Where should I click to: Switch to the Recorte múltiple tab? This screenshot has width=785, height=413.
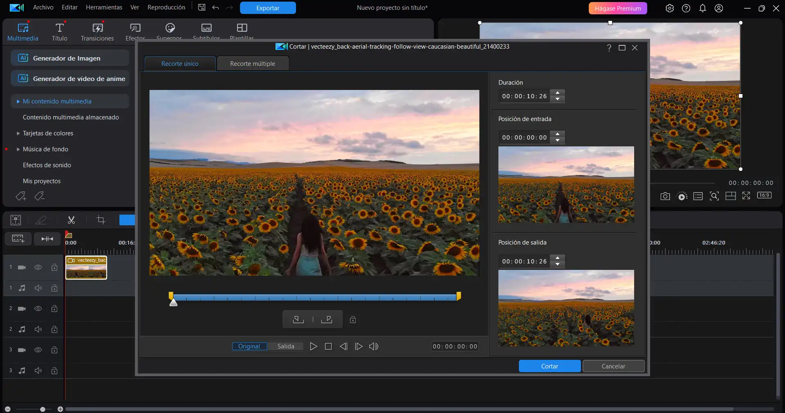[253, 64]
